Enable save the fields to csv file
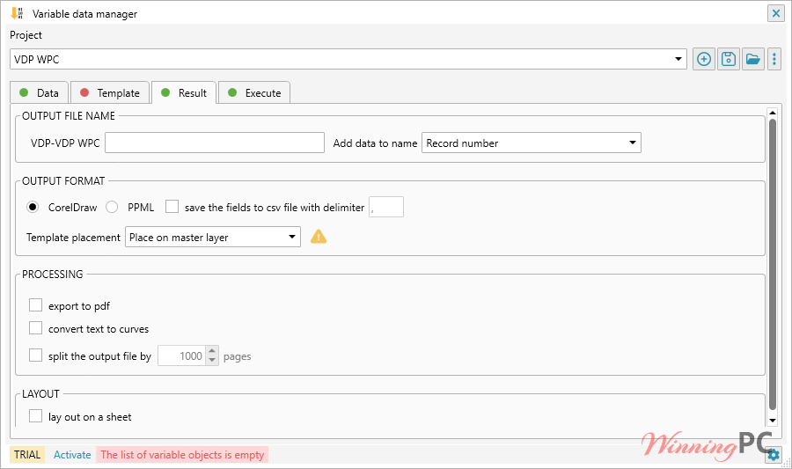This screenshot has height=469, width=792. [172, 207]
